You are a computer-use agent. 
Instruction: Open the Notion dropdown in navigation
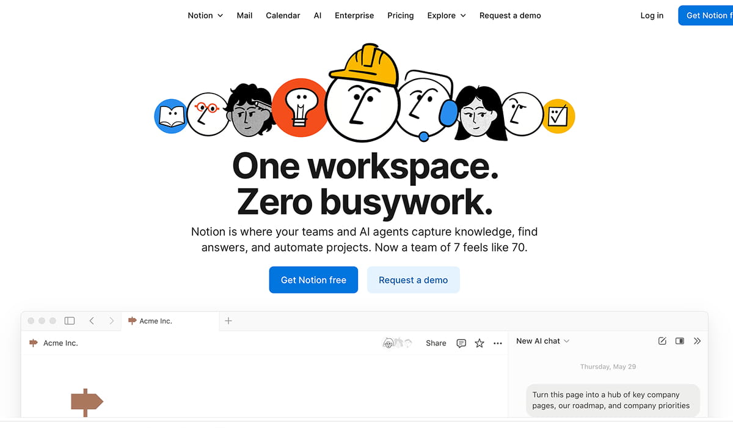[205, 15]
